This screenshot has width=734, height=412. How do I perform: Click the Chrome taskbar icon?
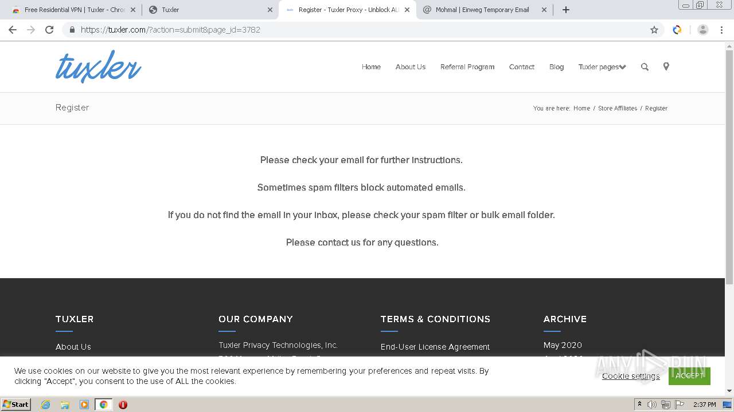click(x=103, y=405)
